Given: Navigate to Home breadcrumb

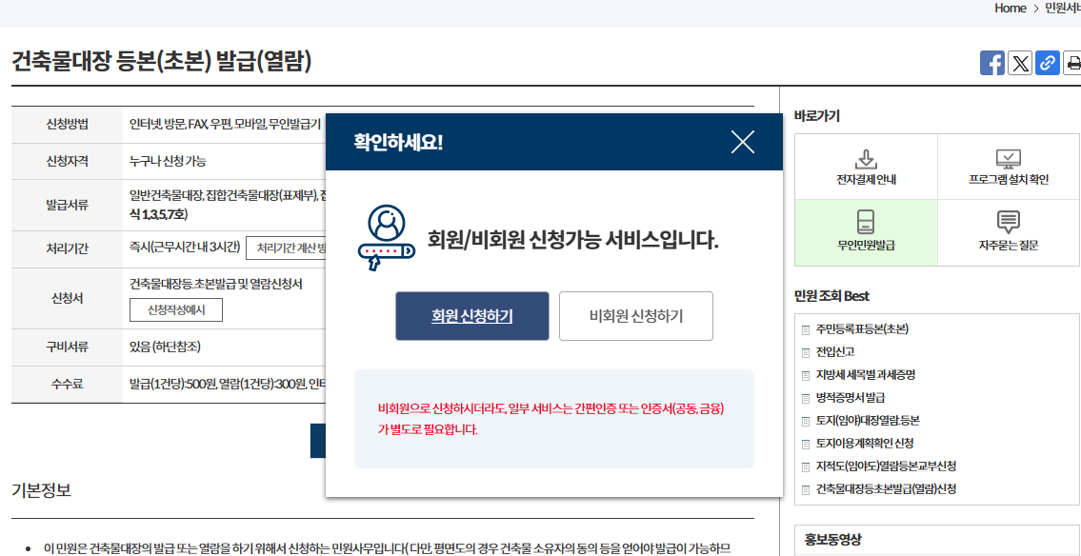Looking at the screenshot, I should [1009, 8].
